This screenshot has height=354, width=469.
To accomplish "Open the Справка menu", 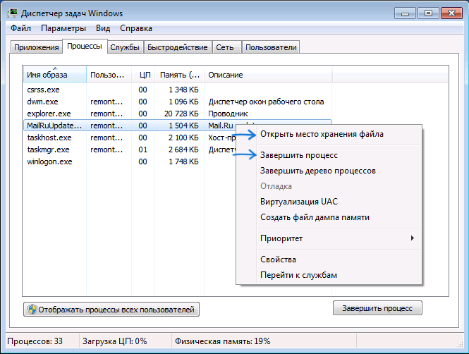I will tap(136, 28).
